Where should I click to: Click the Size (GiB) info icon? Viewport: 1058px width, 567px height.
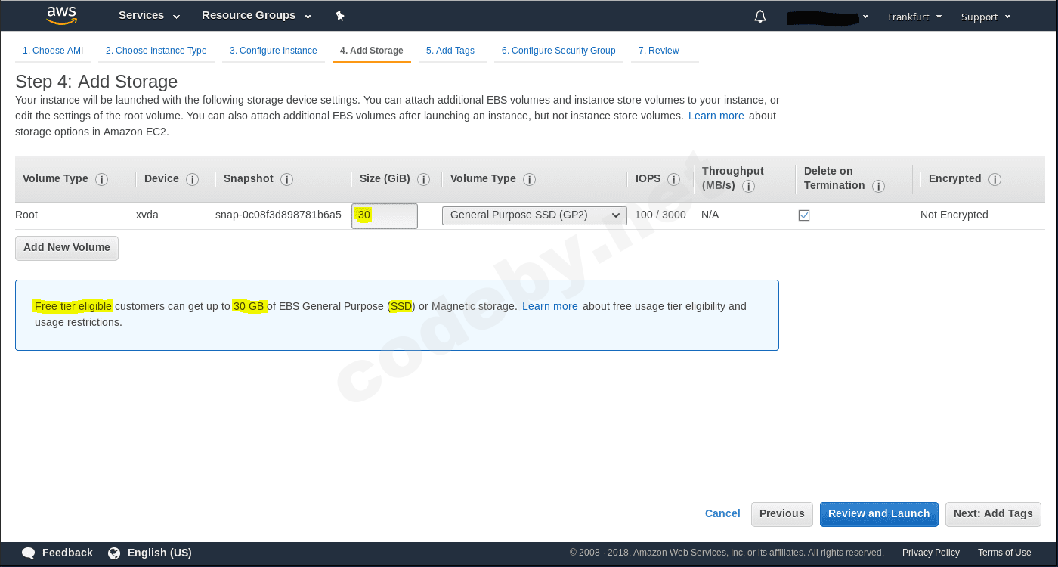424,179
